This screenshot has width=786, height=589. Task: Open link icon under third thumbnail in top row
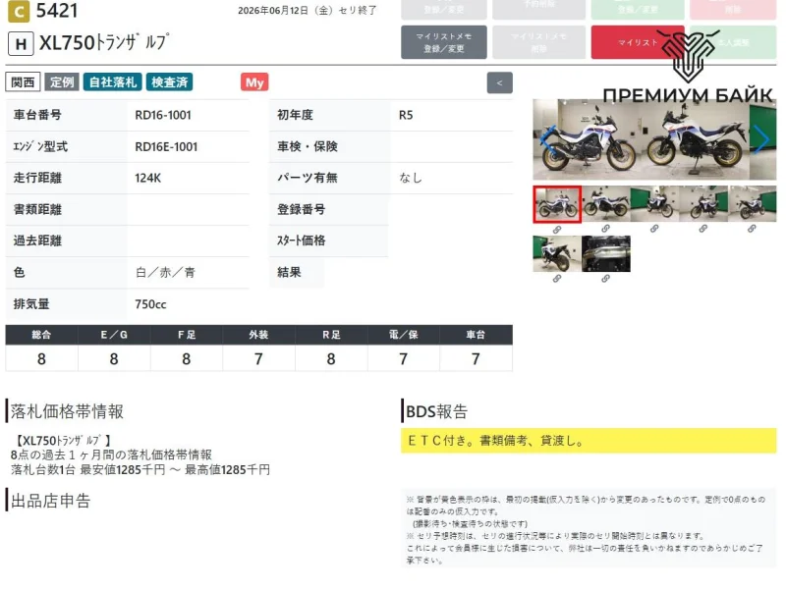pos(654,229)
